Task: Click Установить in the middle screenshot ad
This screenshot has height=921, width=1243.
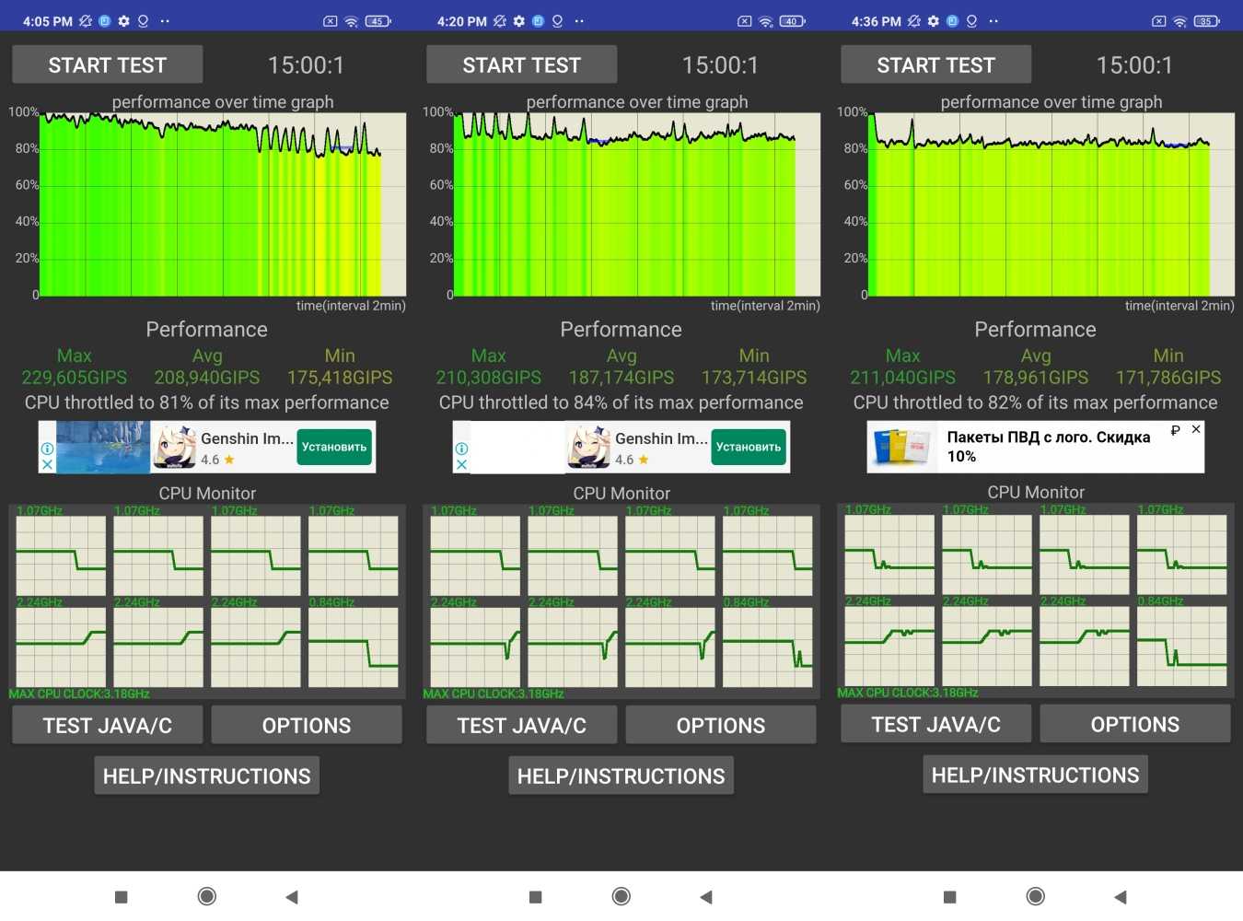Action: [749, 447]
